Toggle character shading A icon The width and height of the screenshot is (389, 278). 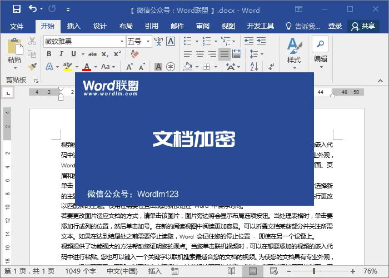coord(158,67)
